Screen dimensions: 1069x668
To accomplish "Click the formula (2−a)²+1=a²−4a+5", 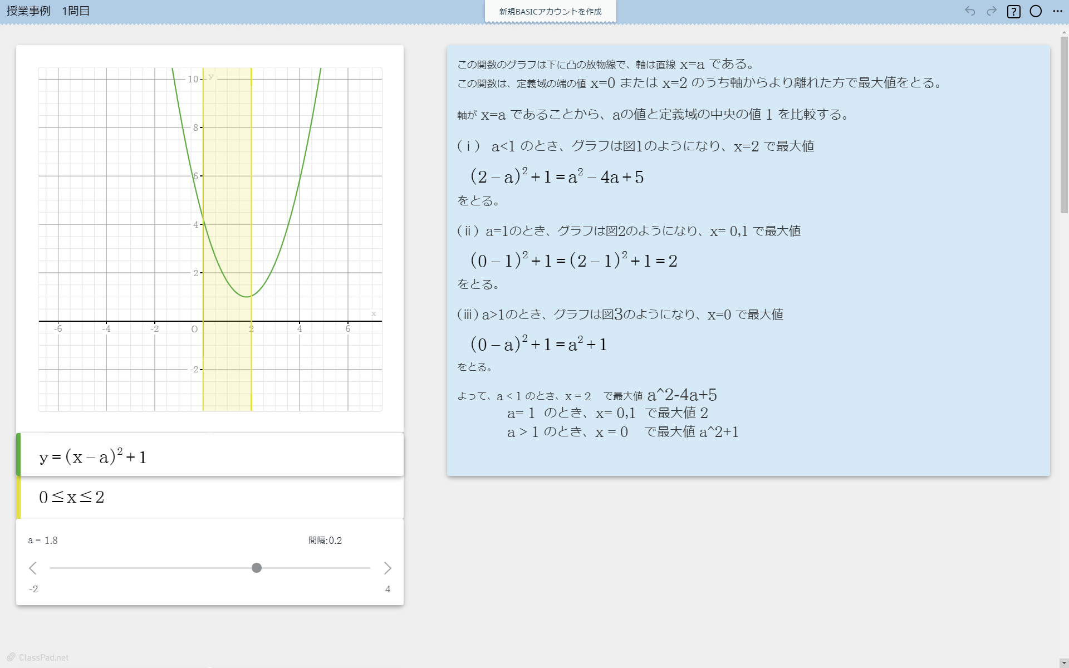I will point(557,176).
